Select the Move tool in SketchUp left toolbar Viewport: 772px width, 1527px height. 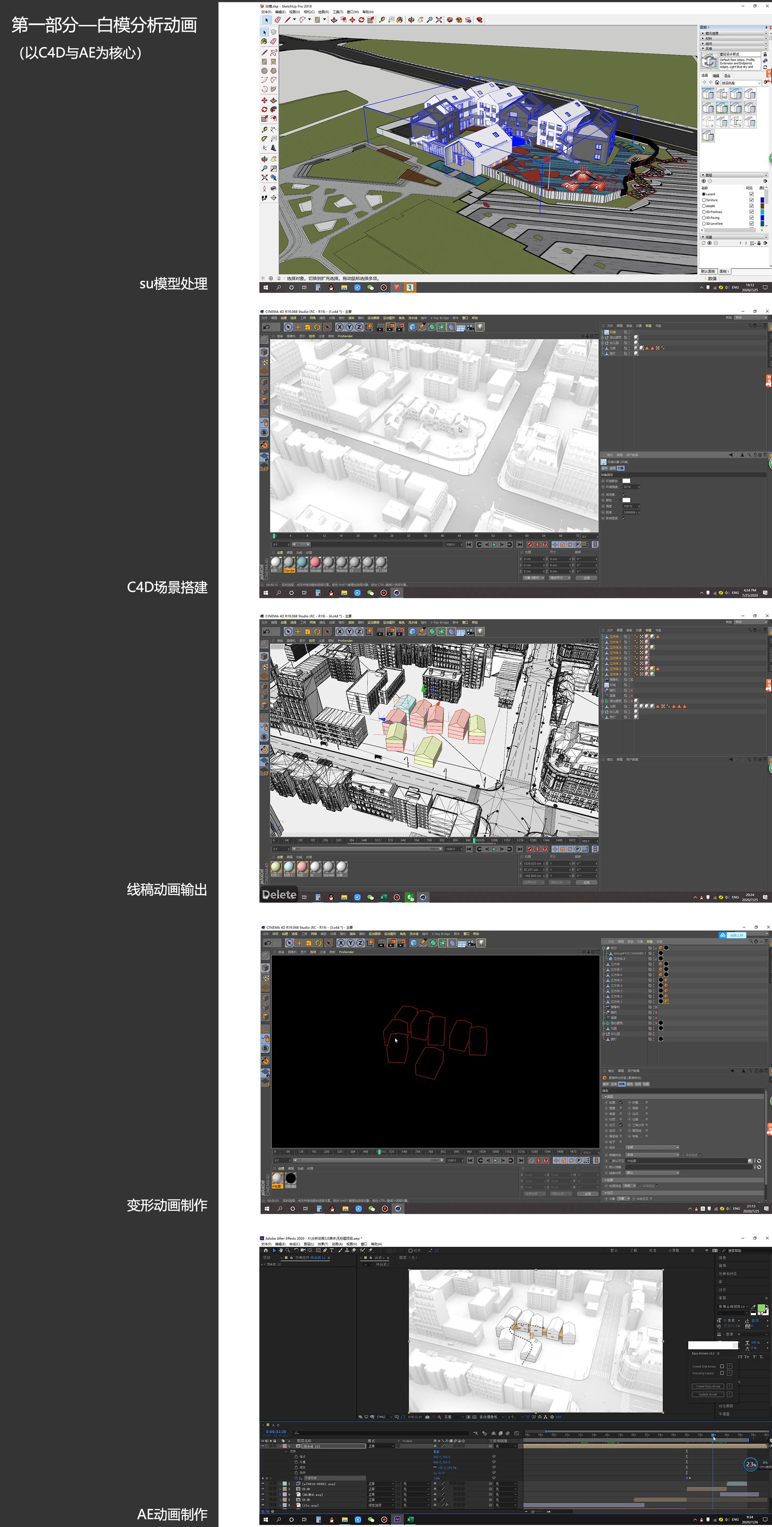tap(264, 100)
